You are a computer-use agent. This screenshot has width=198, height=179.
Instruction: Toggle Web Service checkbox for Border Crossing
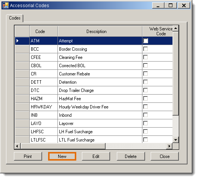145,49
